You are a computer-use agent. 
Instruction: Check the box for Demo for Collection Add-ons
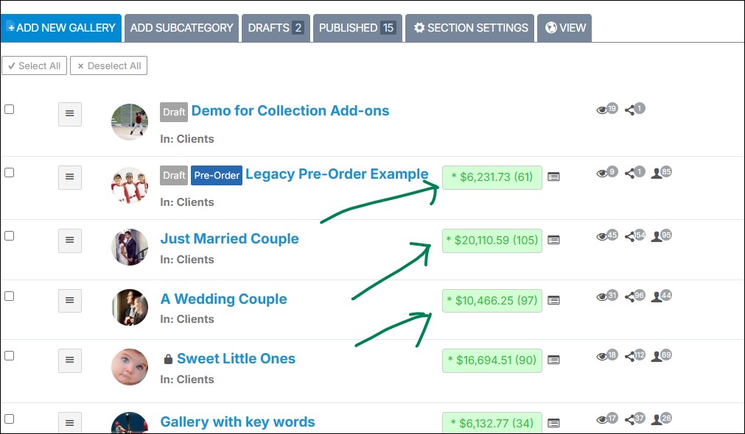point(10,109)
